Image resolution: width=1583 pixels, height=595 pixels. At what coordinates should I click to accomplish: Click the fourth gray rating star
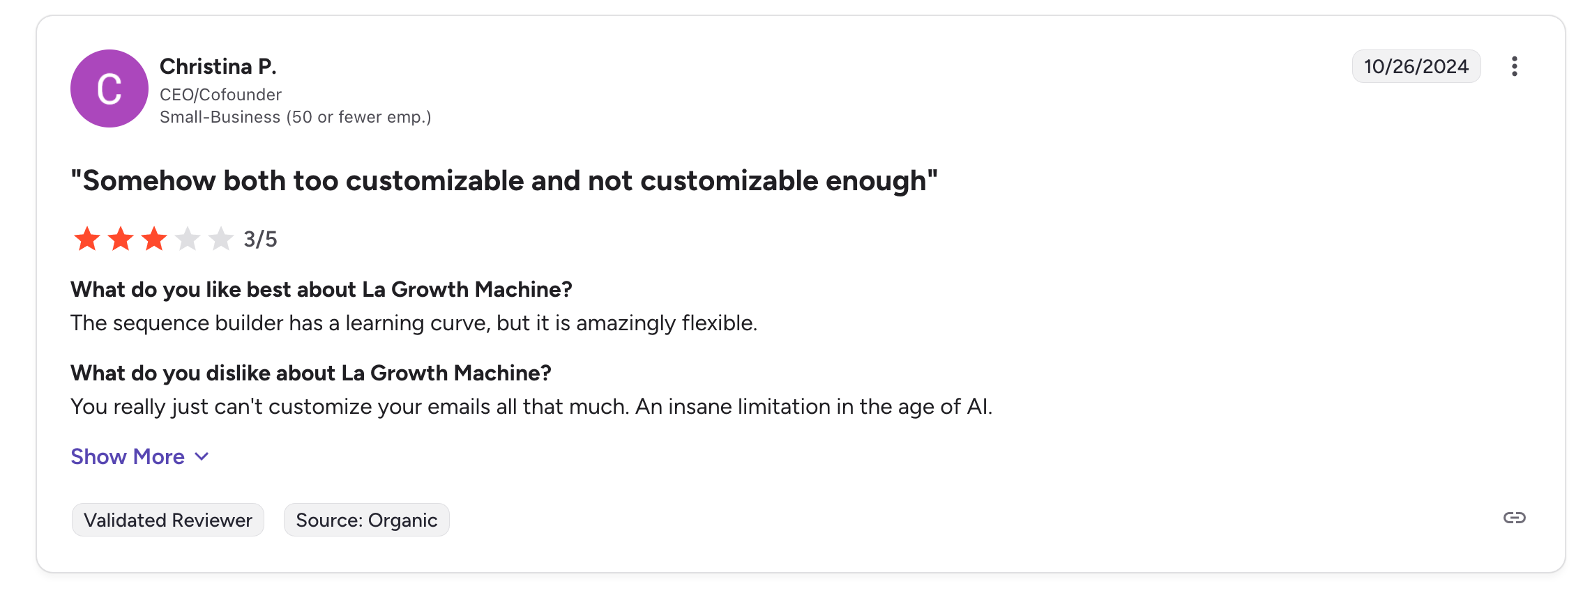click(188, 239)
